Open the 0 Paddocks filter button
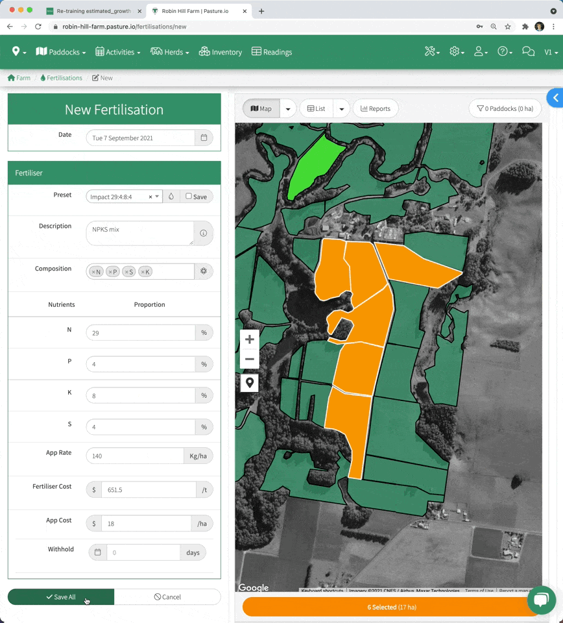The height and width of the screenshot is (623, 563). click(505, 108)
